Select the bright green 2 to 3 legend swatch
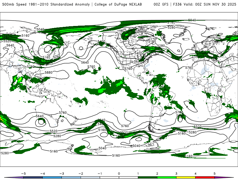This screenshot has width=238, height=179. click(x=167, y=178)
